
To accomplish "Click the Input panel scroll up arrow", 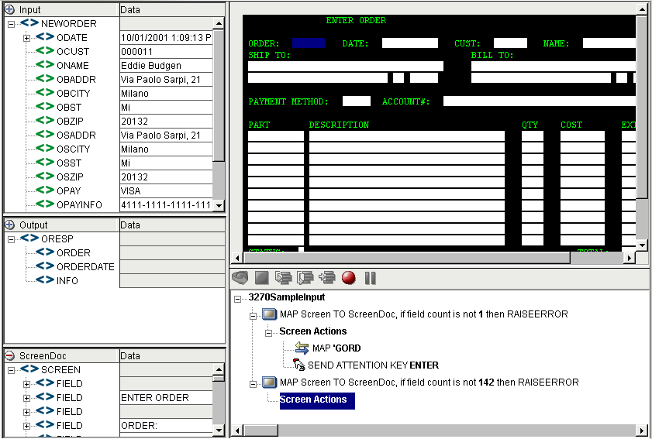I will coord(219,23).
